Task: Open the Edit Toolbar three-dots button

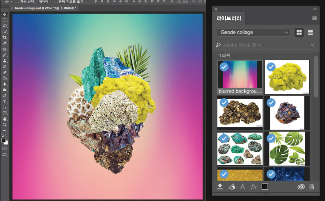Action: (x=4, y=130)
